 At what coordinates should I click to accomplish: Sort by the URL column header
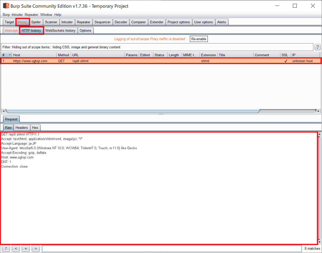98,55
